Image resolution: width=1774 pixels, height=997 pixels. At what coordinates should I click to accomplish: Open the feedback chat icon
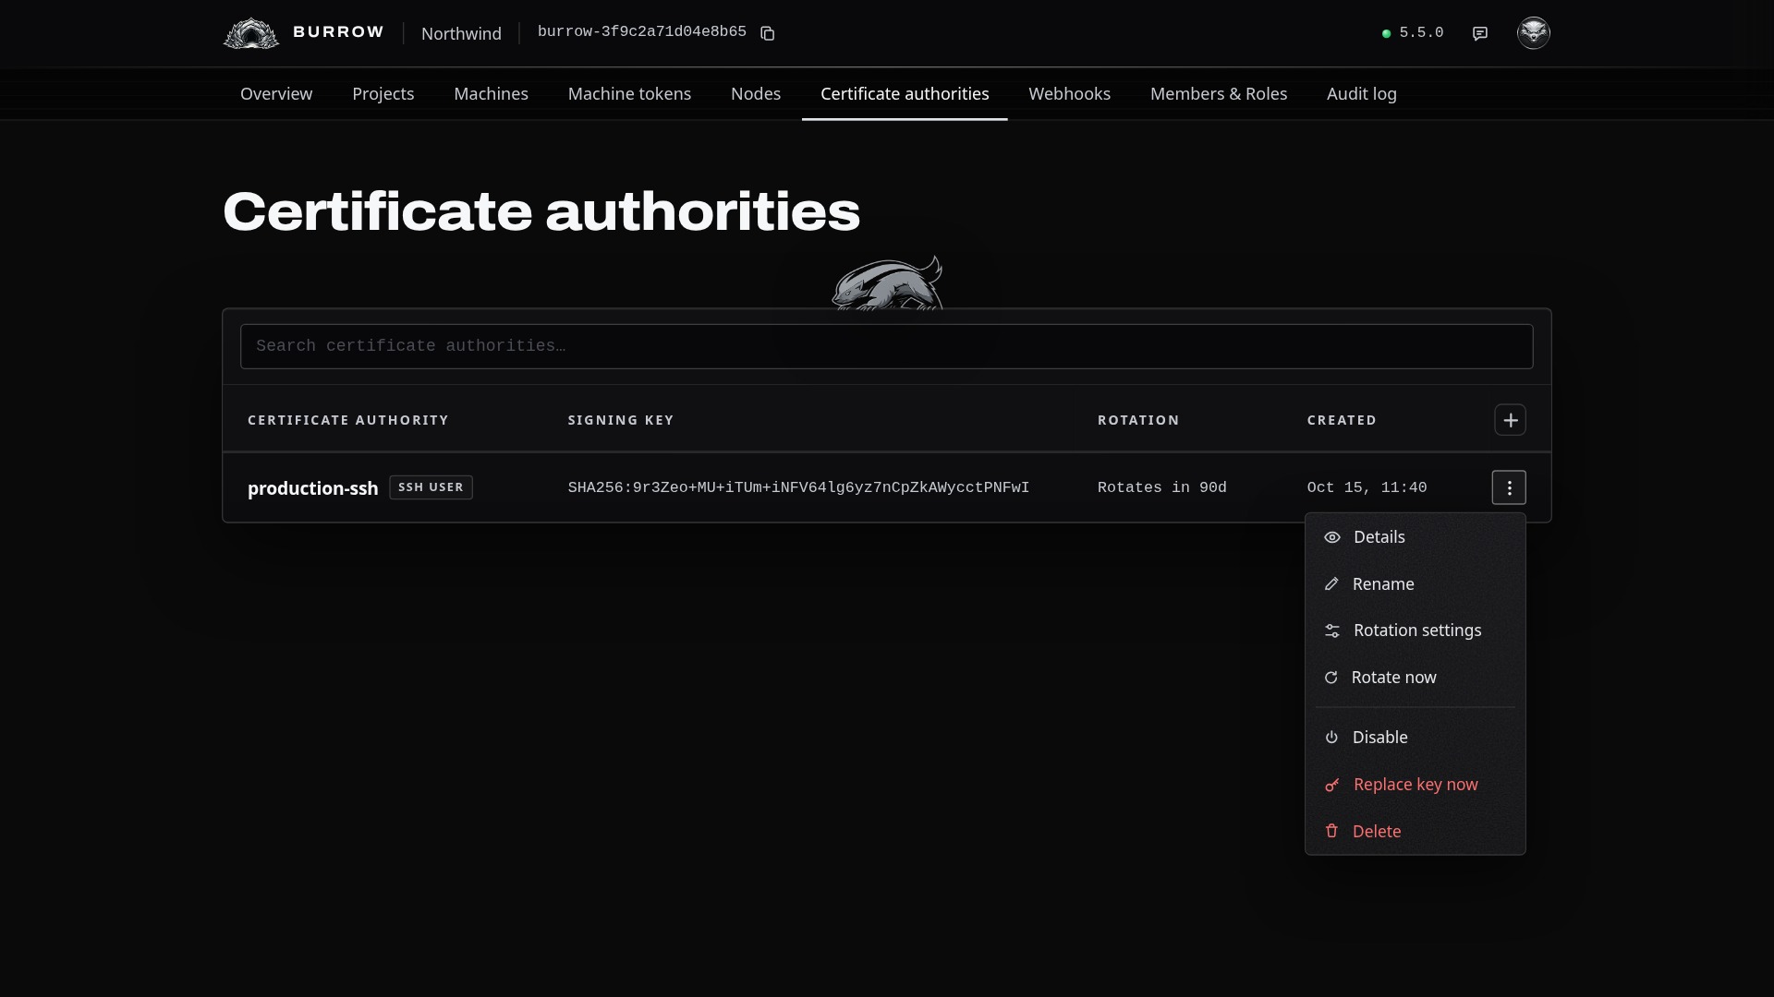point(1480,33)
